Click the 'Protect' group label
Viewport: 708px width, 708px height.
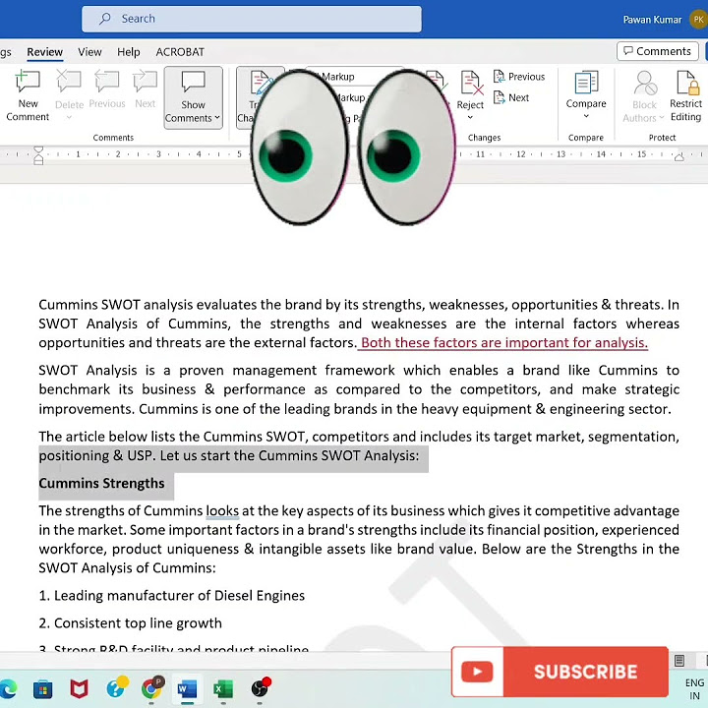click(x=662, y=138)
